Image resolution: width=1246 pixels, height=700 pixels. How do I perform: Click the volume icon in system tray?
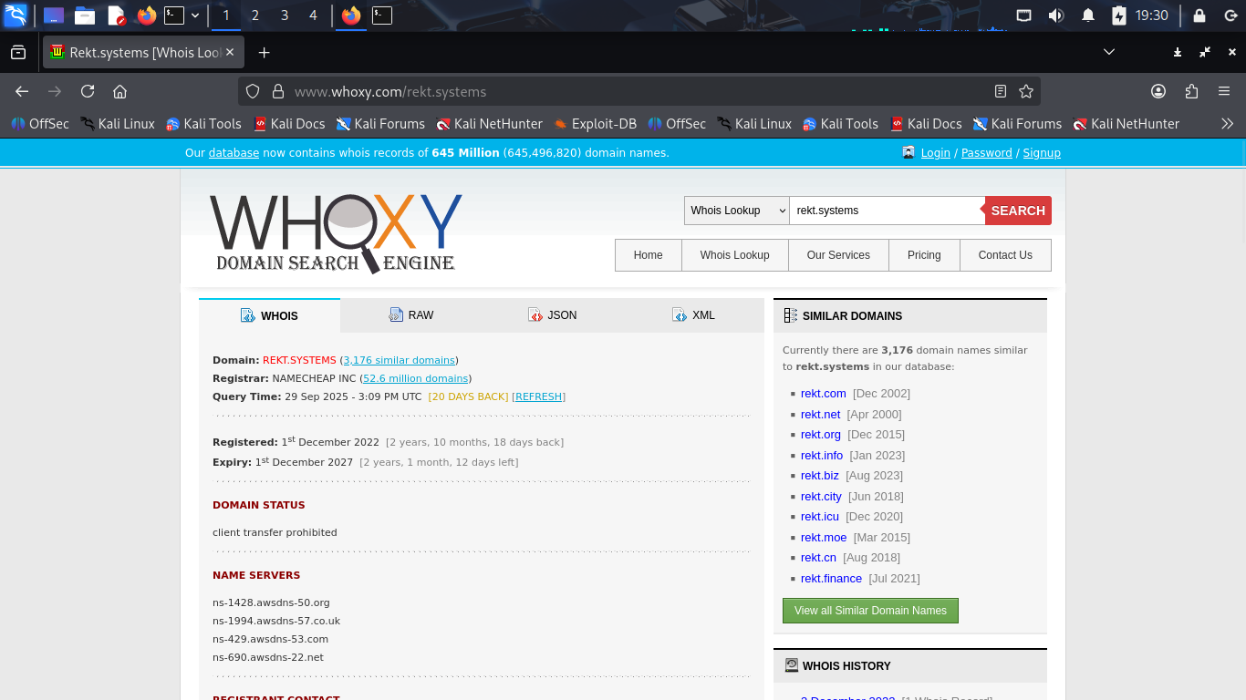click(1056, 15)
